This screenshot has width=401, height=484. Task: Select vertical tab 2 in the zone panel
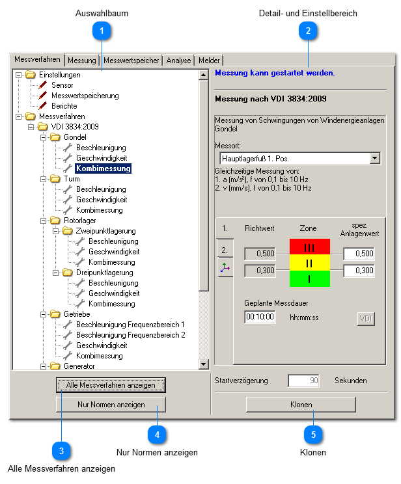click(x=224, y=249)
